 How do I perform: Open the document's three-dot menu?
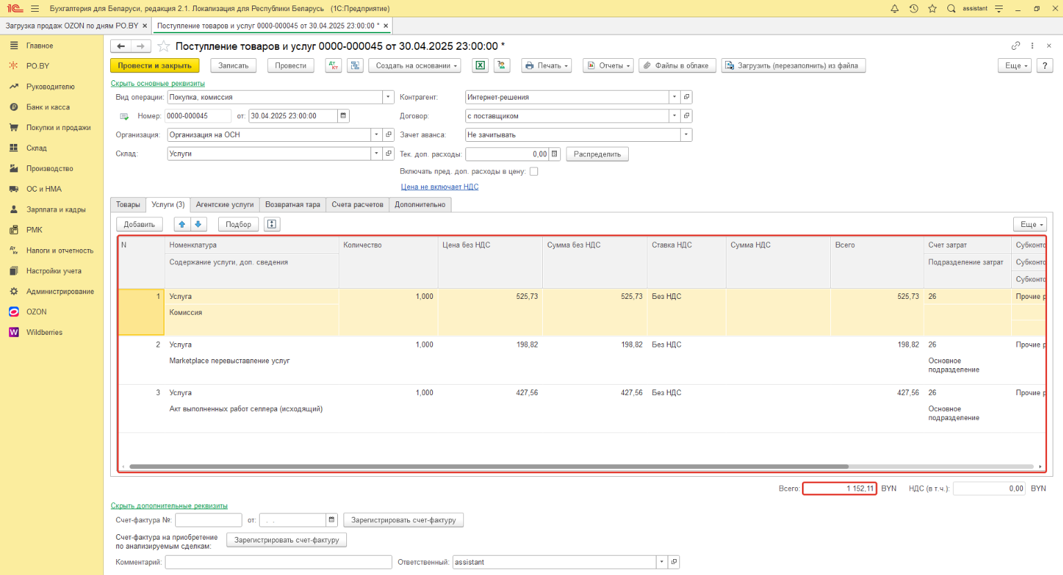tap(1032, 46)
